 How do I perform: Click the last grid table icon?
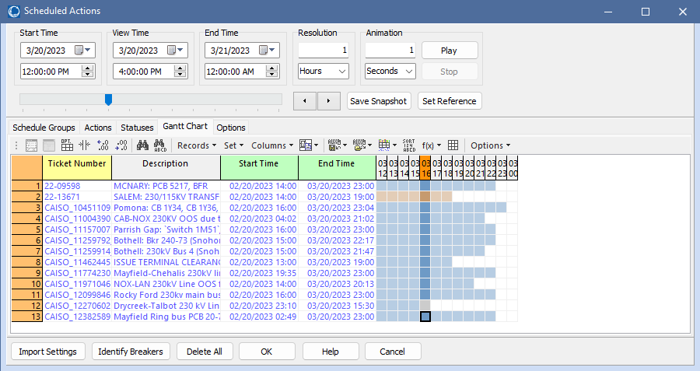(x=453, y=145)
